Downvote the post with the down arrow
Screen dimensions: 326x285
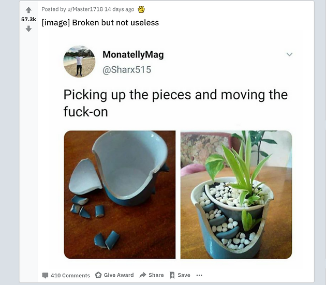28,28
